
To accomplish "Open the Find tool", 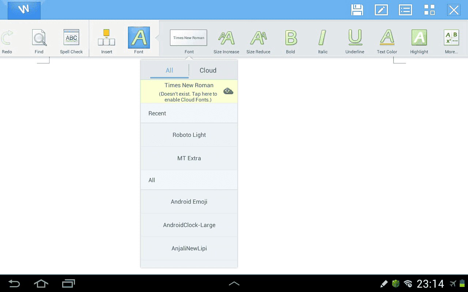I will click(39, 42).
